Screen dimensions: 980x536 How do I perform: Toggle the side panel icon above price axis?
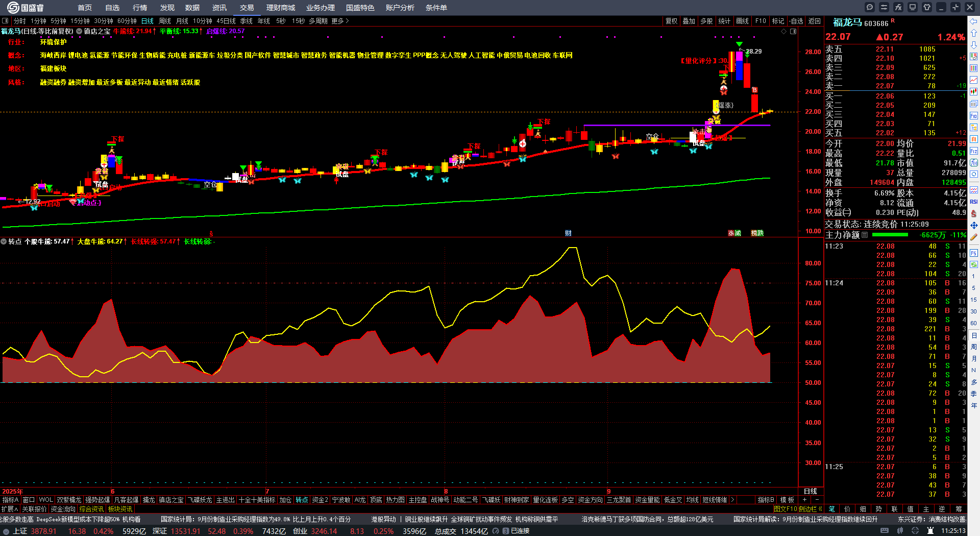pos(793,32)
